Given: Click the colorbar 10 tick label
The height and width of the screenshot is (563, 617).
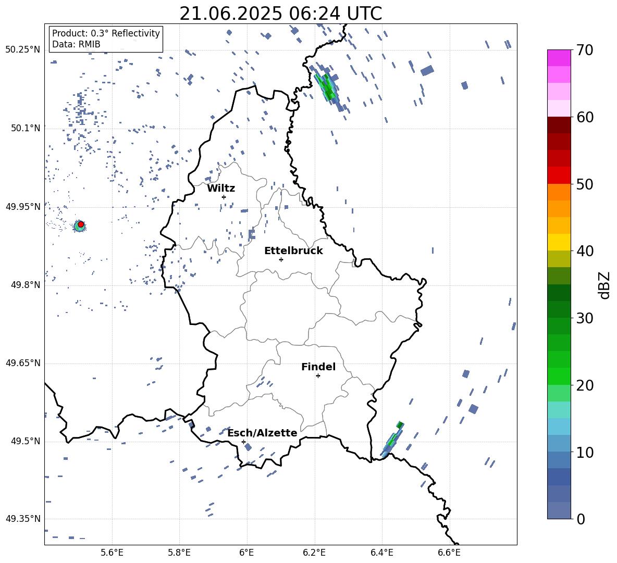Looking at the screenshot, I should pyautogui.click(x=584, y=453).
